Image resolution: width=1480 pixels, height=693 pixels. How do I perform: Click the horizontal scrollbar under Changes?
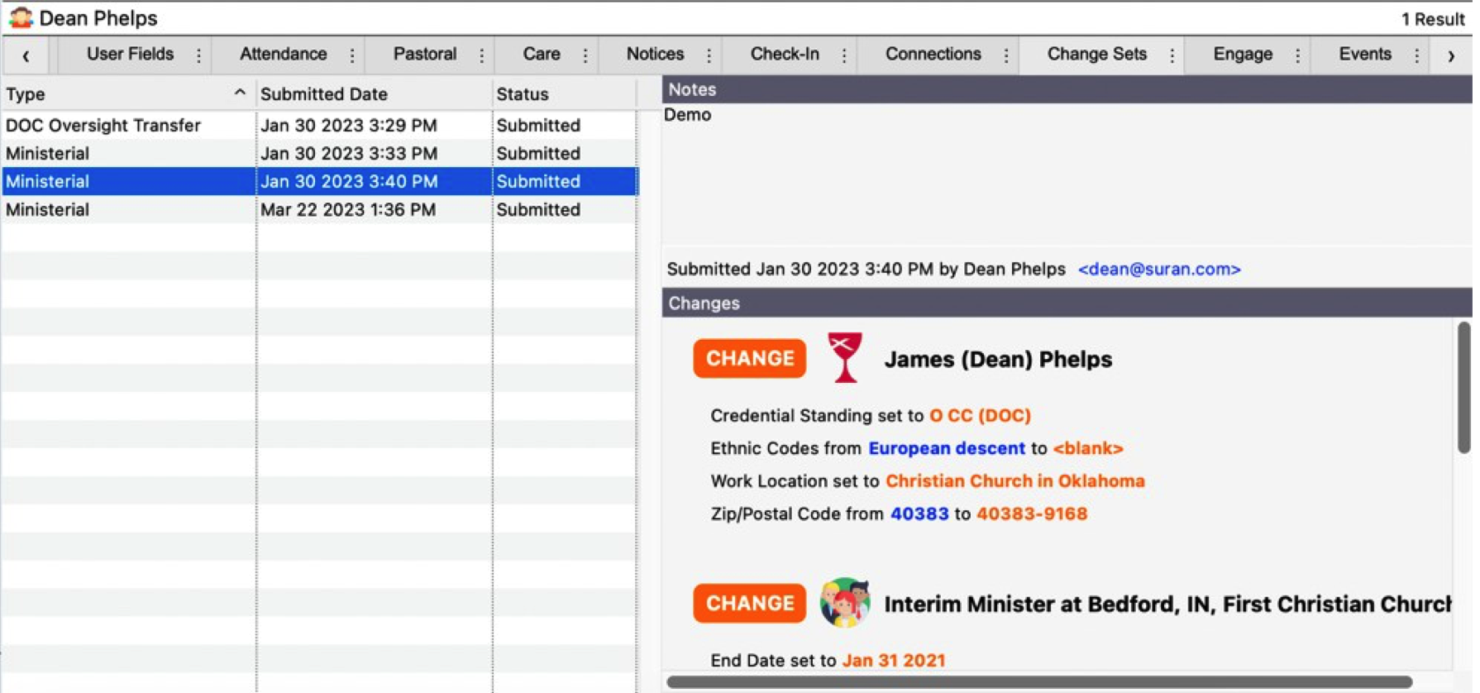pos(1038,682)
